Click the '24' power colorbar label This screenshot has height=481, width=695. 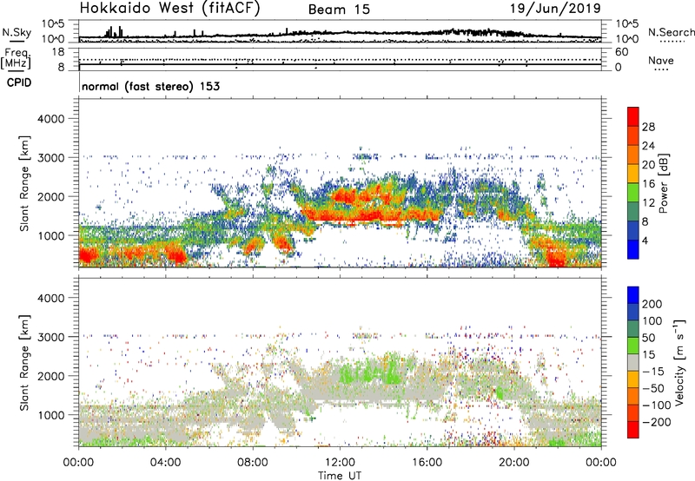[x=648, y=146]
